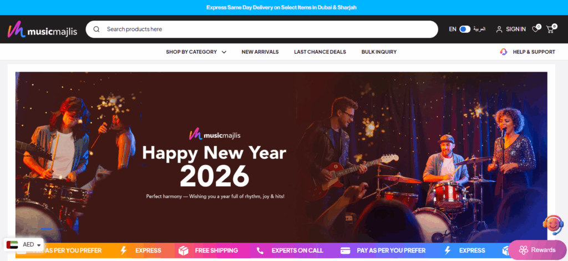Open the chat support avatar bubble
568x261 pixels.
tap(553, 225)
